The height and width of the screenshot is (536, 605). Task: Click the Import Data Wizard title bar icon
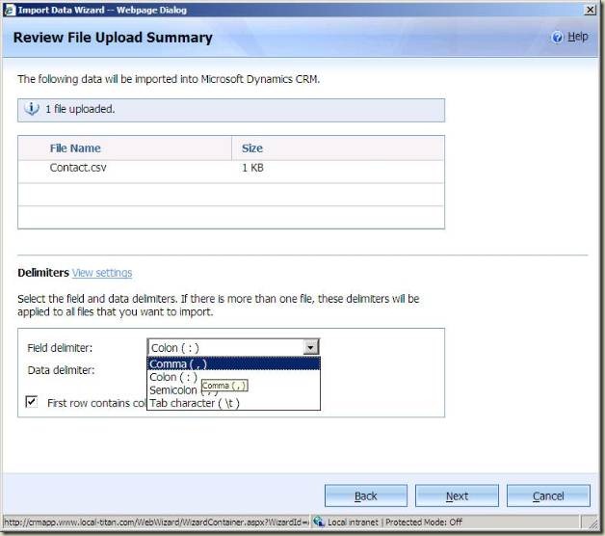point(11,9)
